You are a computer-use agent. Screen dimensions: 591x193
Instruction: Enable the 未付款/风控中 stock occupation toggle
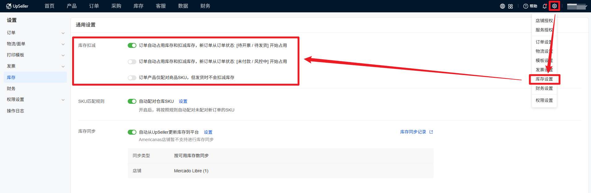[132, 62]
